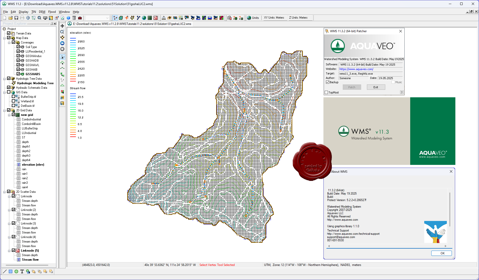Open the File menu
The width and height of the screenshot is (479, 280).
6,12
